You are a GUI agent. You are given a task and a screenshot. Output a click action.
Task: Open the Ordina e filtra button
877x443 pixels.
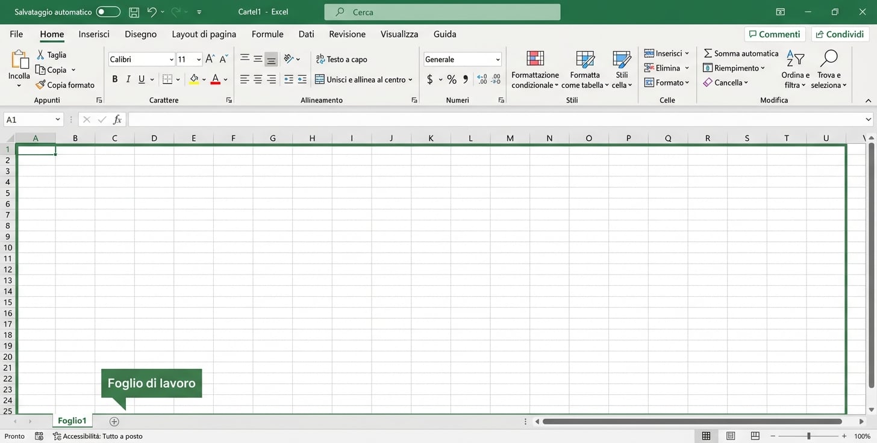pos(796,69)
